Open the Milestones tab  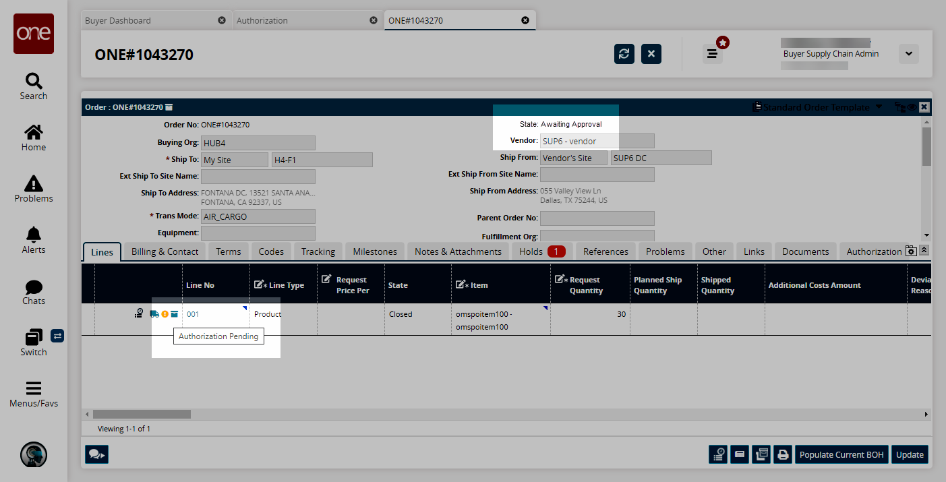pos(375,251)
